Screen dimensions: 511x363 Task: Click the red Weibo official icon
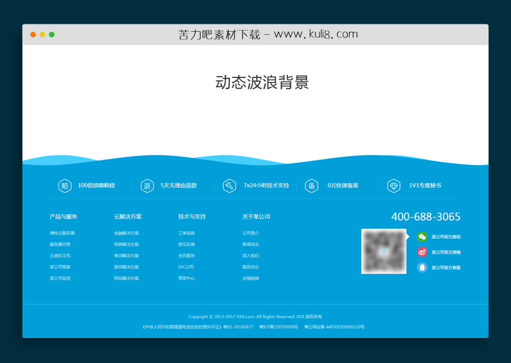point(423,252)
